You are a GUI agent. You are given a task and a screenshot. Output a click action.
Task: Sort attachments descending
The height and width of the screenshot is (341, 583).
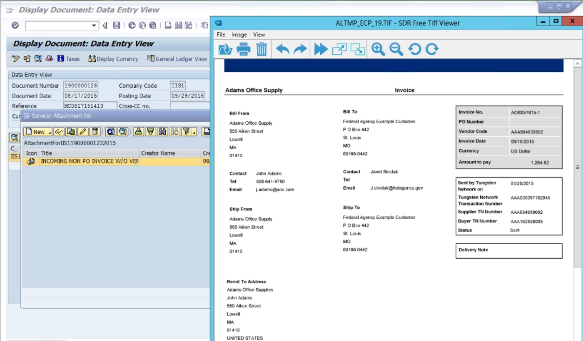click(150, 132)
